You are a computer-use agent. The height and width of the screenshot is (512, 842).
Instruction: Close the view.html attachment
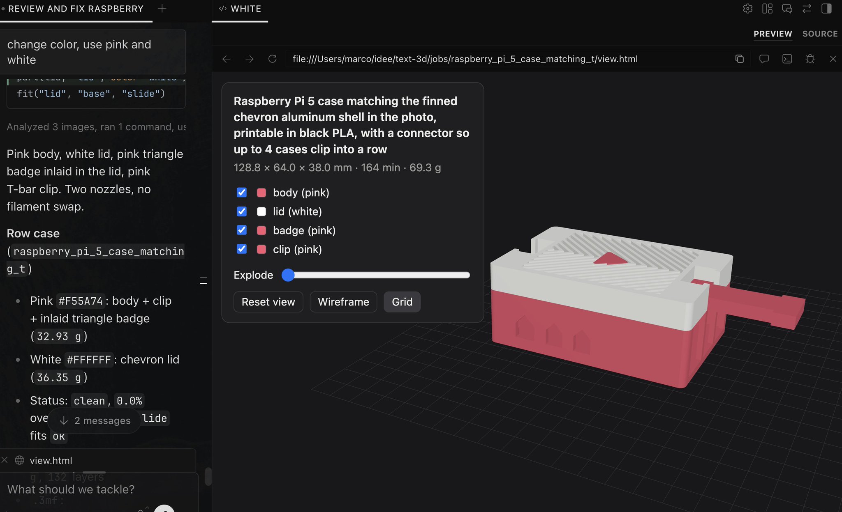tap(5, 460)
